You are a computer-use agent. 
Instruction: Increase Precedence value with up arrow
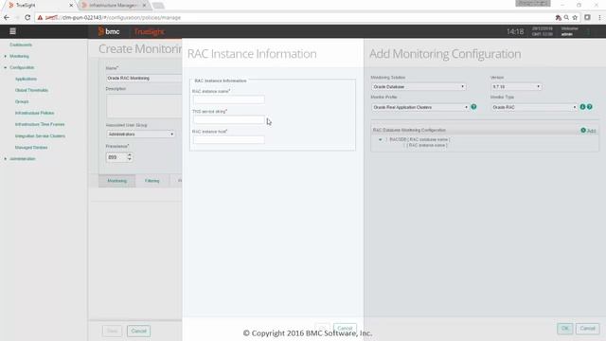(x=130, y=155)
